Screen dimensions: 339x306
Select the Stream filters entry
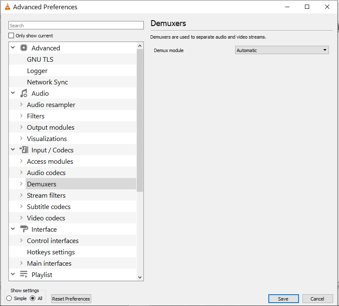point(46,195)
